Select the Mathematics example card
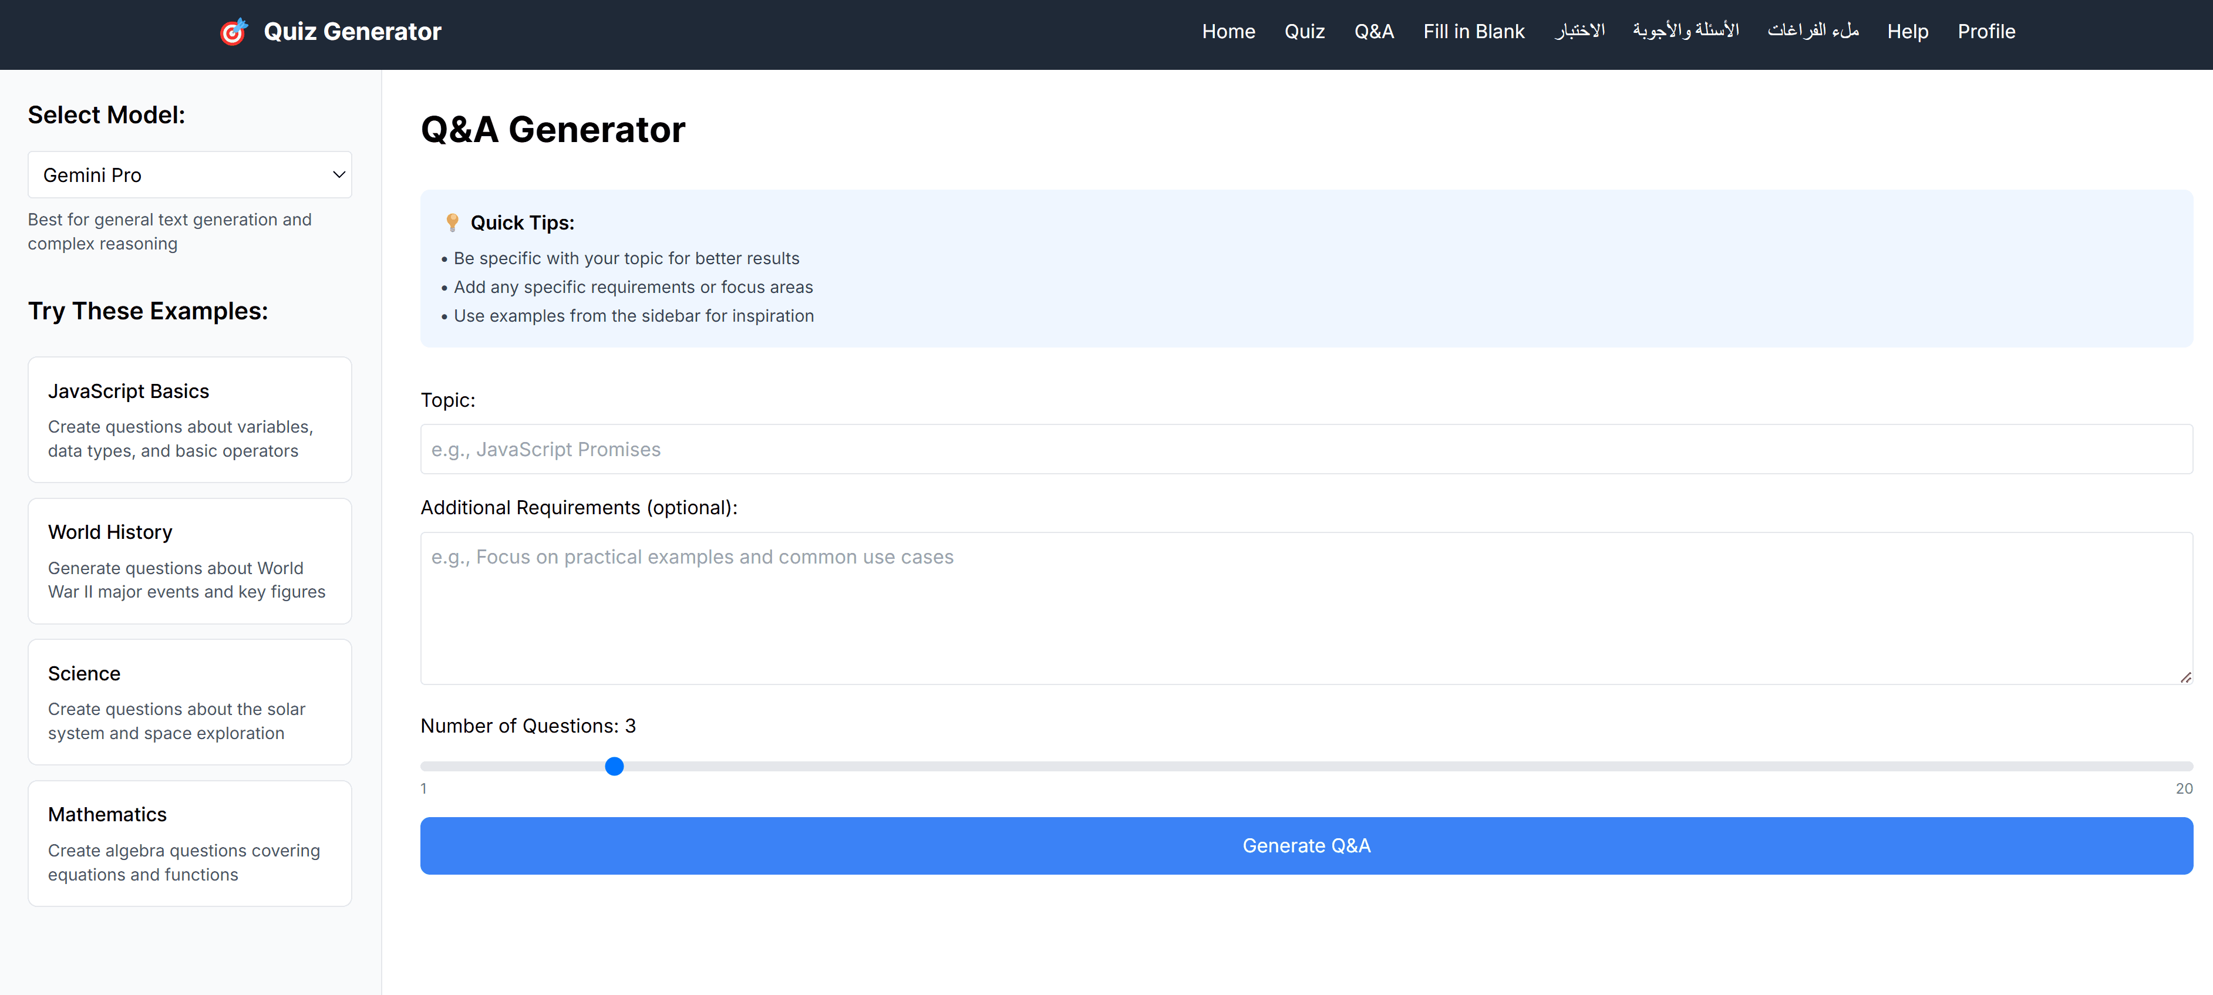 tap(189, 843)
